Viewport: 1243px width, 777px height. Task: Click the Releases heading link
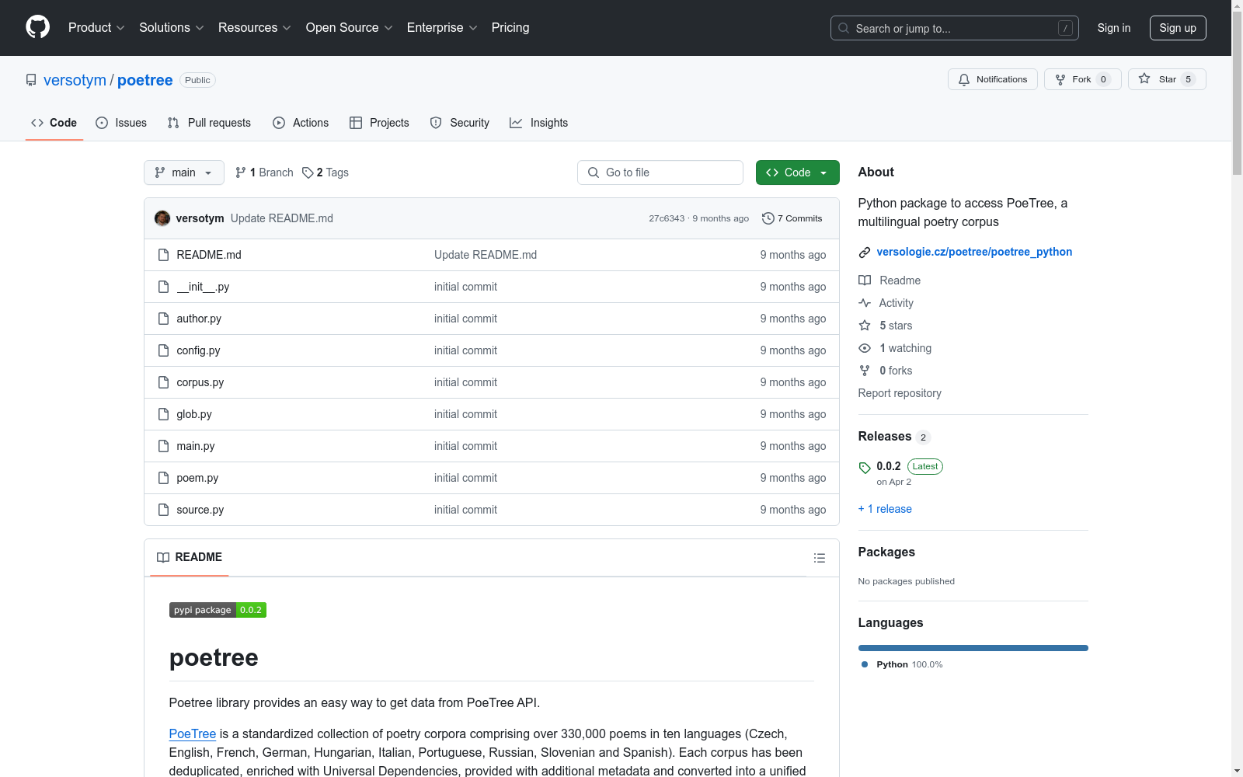coord(885,436)
